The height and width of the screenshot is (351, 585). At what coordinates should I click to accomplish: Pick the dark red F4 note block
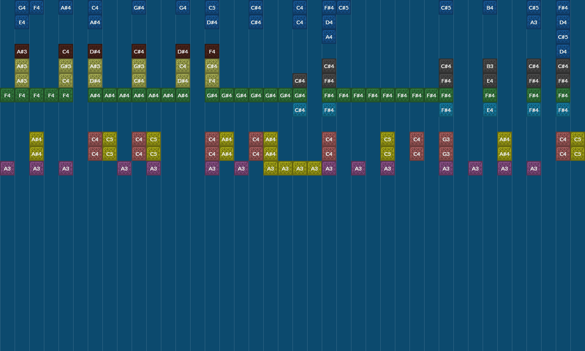click(212, 51)
